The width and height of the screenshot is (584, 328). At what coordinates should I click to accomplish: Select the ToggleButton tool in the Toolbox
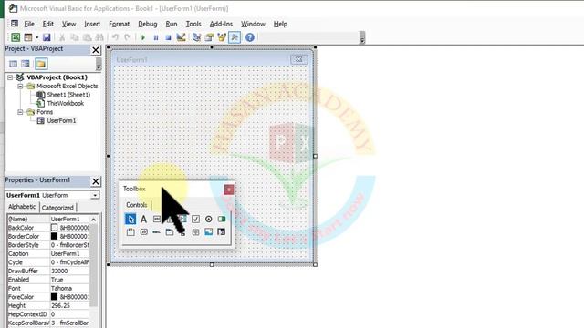[222, 219]
